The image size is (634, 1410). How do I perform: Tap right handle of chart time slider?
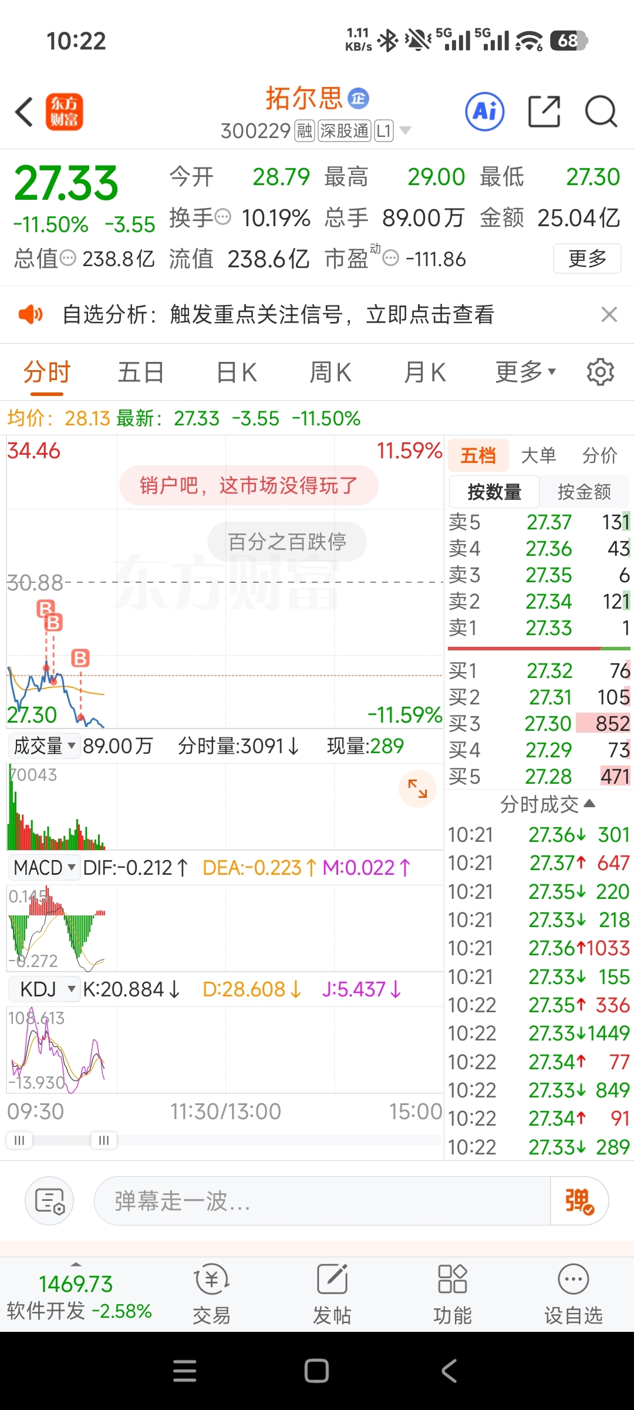104,1140
